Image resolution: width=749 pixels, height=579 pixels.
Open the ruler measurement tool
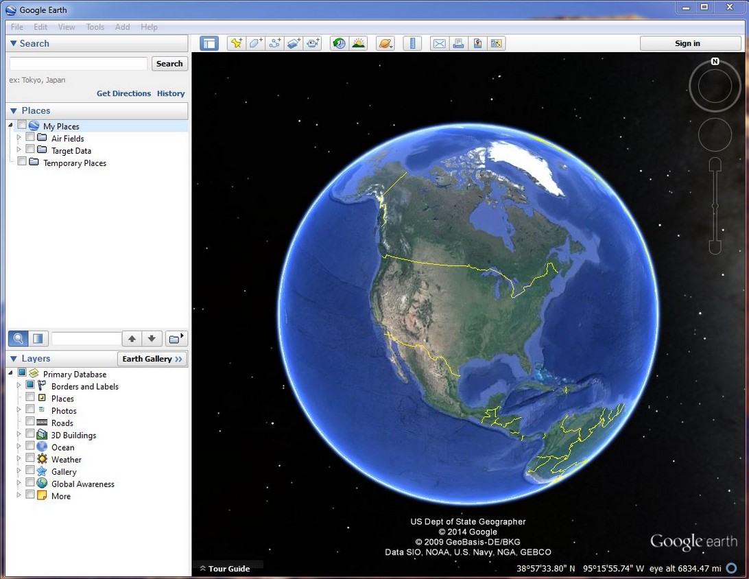(x=412, y=43)
